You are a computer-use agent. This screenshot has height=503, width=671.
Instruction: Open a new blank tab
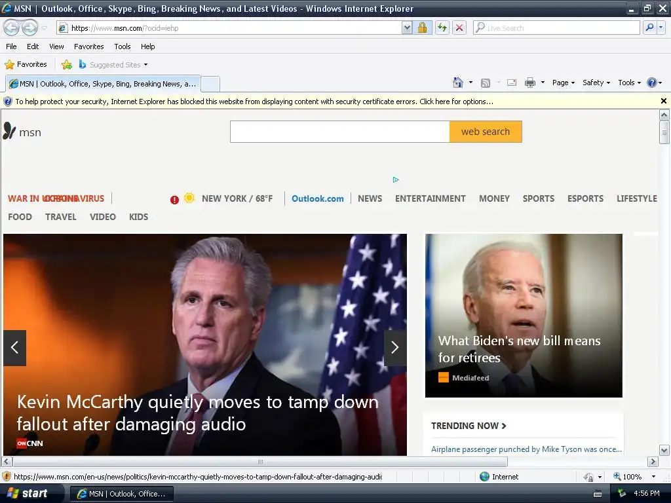tap(210, 84)
